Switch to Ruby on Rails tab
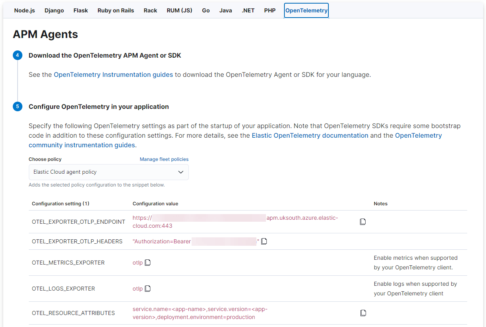This screenshot has height=327, width=486. click(x=116, y=10)
